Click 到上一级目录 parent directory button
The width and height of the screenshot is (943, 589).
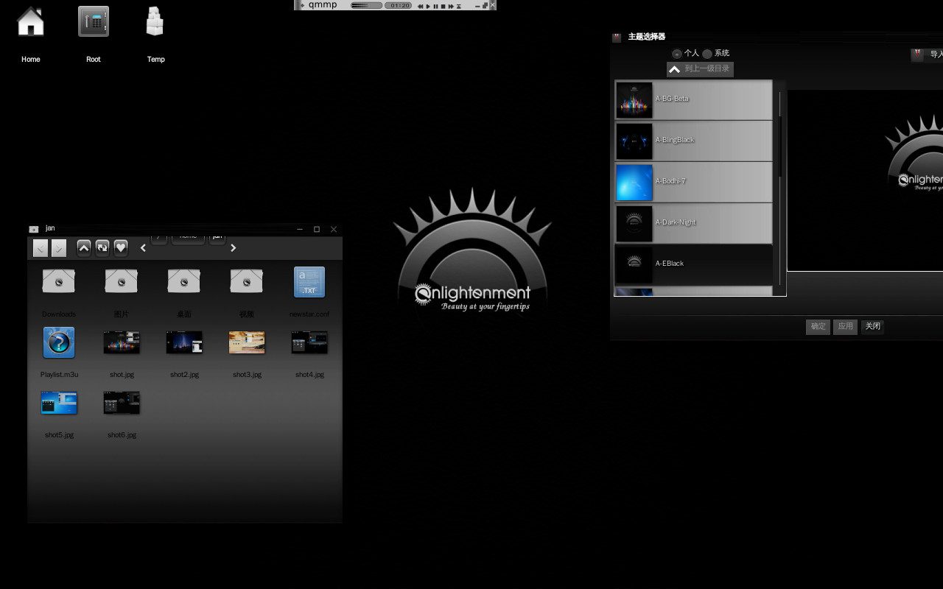700,69
